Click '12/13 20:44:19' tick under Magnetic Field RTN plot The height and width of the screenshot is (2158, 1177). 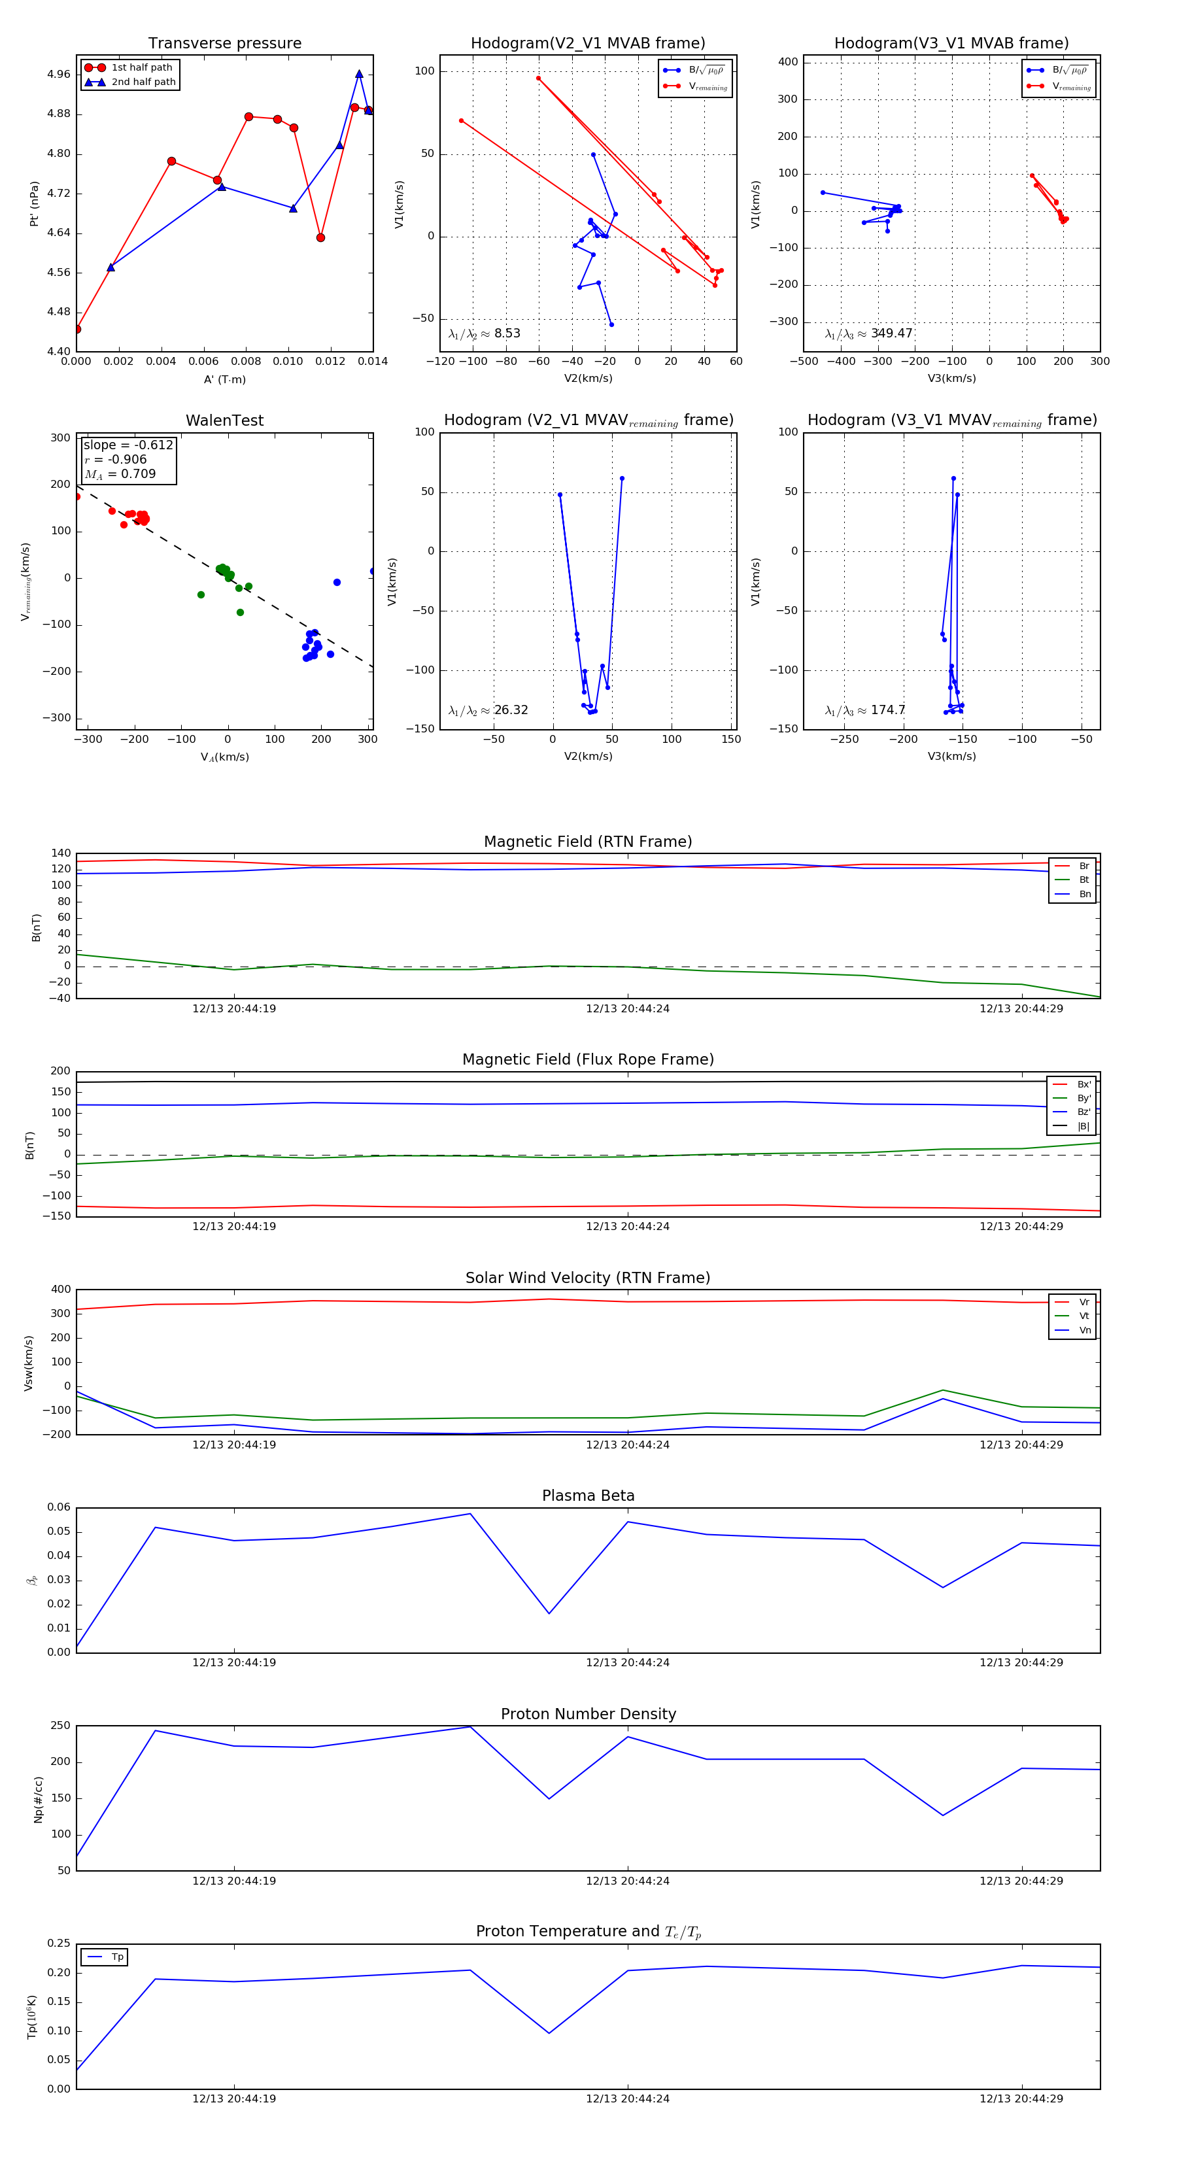233,1008
